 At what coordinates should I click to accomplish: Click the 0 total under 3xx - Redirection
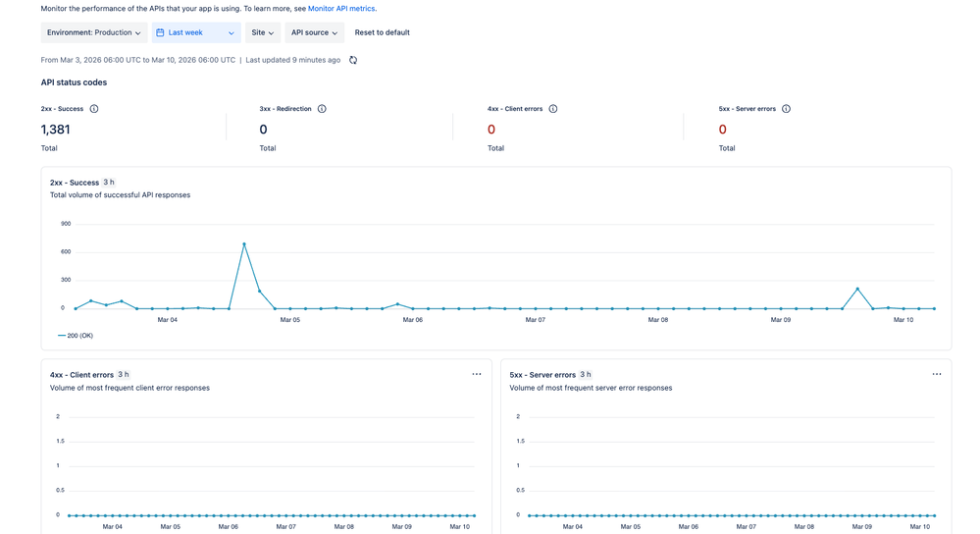pyautogui.click(x=263, y=130)
